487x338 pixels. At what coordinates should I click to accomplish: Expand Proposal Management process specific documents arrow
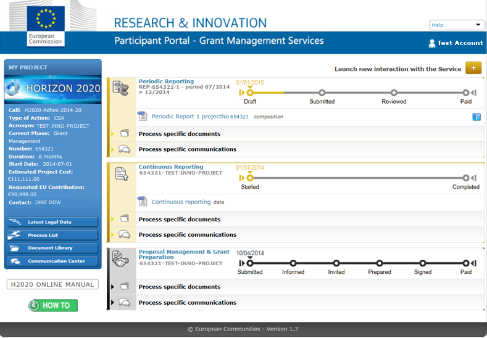click(112, 287)
